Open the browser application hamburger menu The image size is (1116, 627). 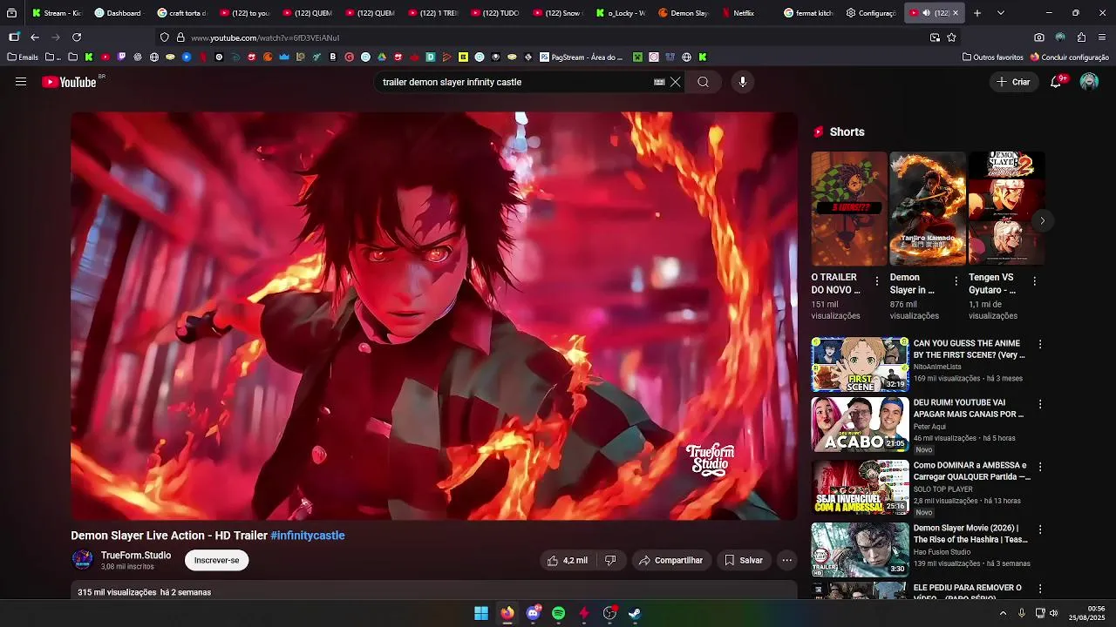pyautogui.click(x=1103, y=37)
